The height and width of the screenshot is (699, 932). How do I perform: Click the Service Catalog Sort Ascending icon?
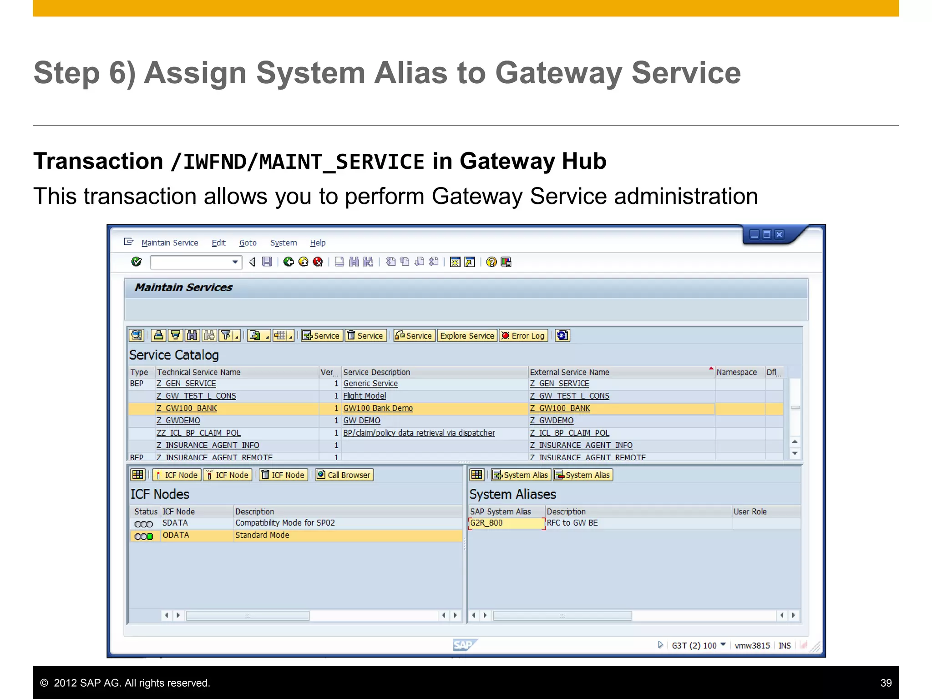159,335
